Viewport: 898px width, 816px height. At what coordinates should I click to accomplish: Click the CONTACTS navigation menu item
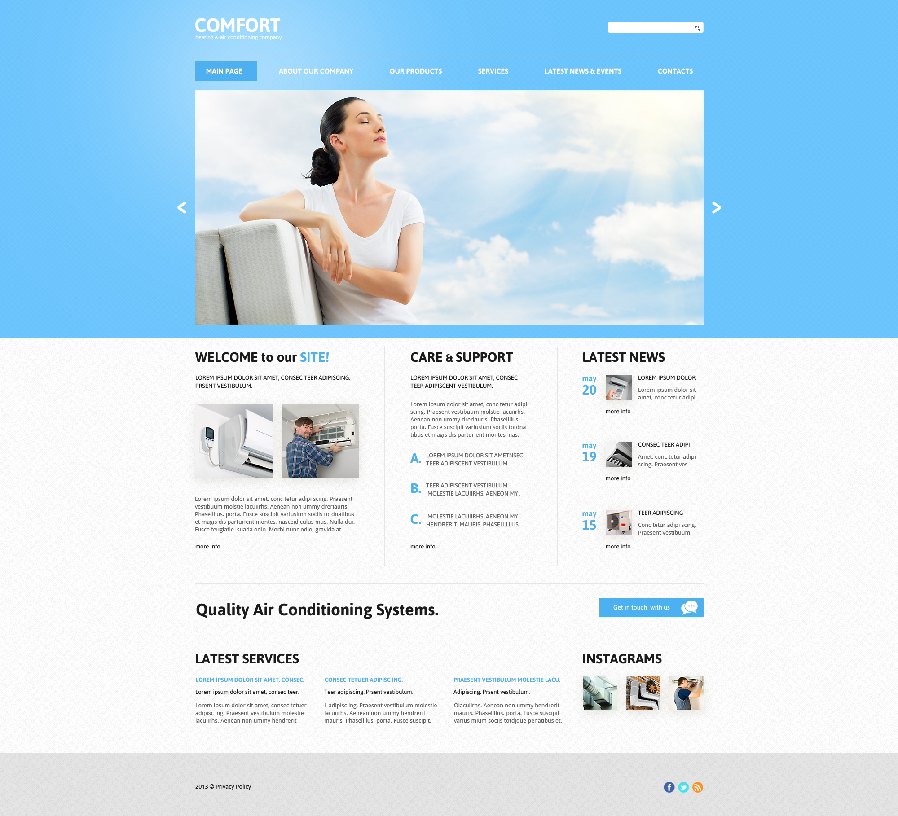click(675, 70)
